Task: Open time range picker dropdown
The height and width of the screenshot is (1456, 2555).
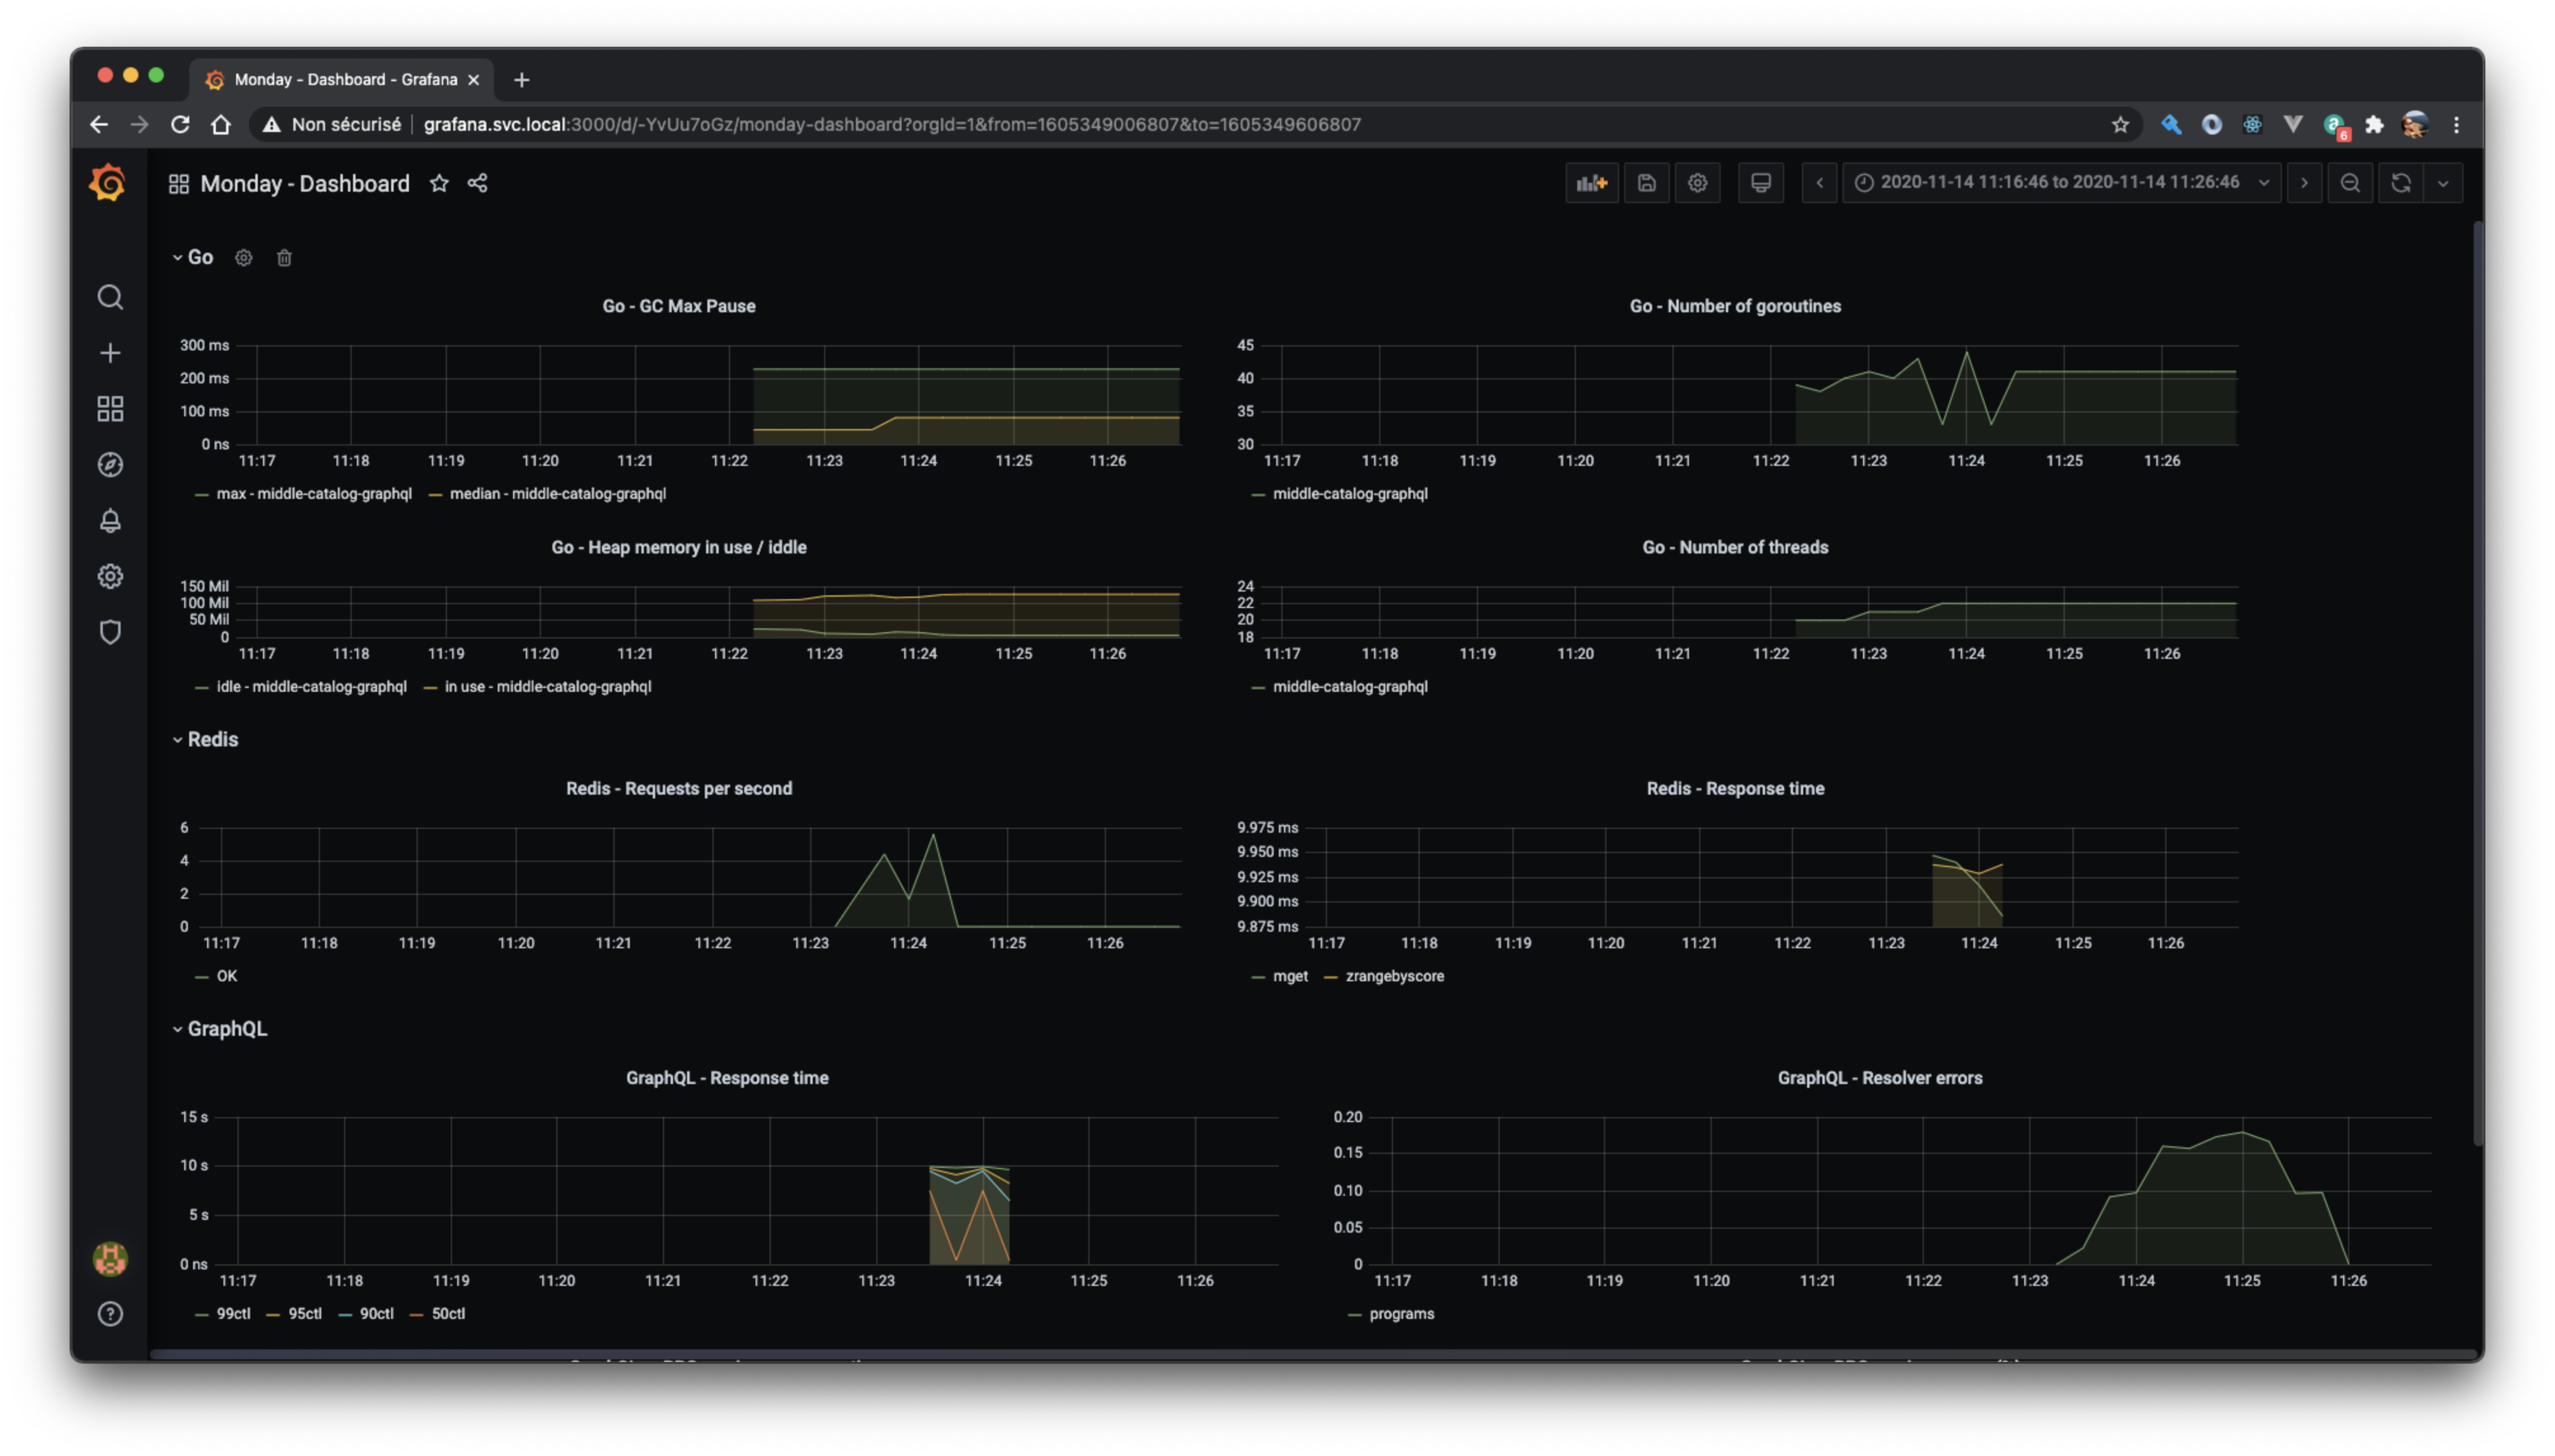Action: click(2061, 183)
